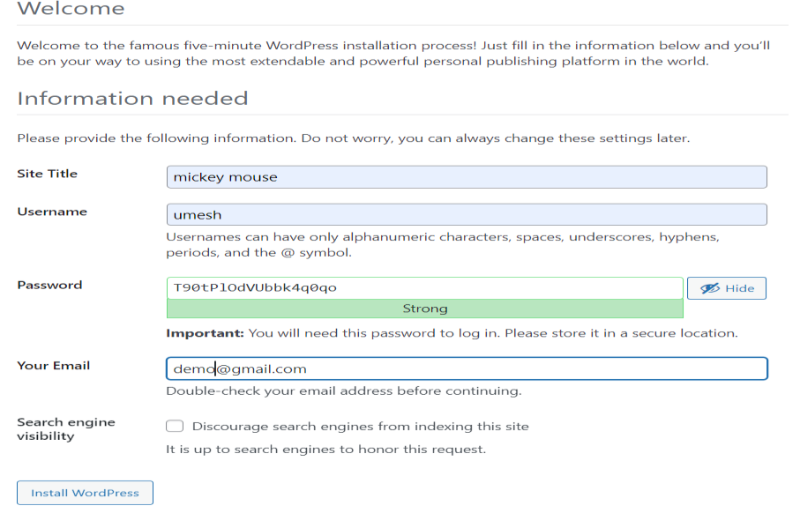Hide the password using the eye icon button
The height and width of the screenshot is (506, 800).
pyautogui.click(x=727, y=288)
